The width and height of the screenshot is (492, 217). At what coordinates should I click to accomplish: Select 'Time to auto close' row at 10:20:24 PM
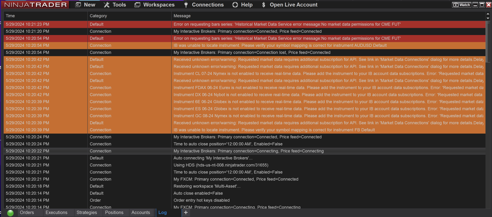click(244, 144)
